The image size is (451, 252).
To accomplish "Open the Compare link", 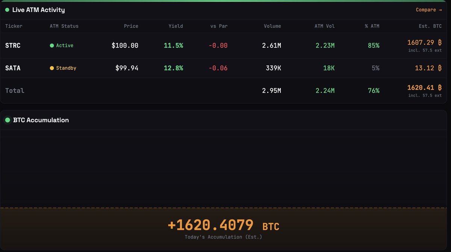I will [428, 10].
